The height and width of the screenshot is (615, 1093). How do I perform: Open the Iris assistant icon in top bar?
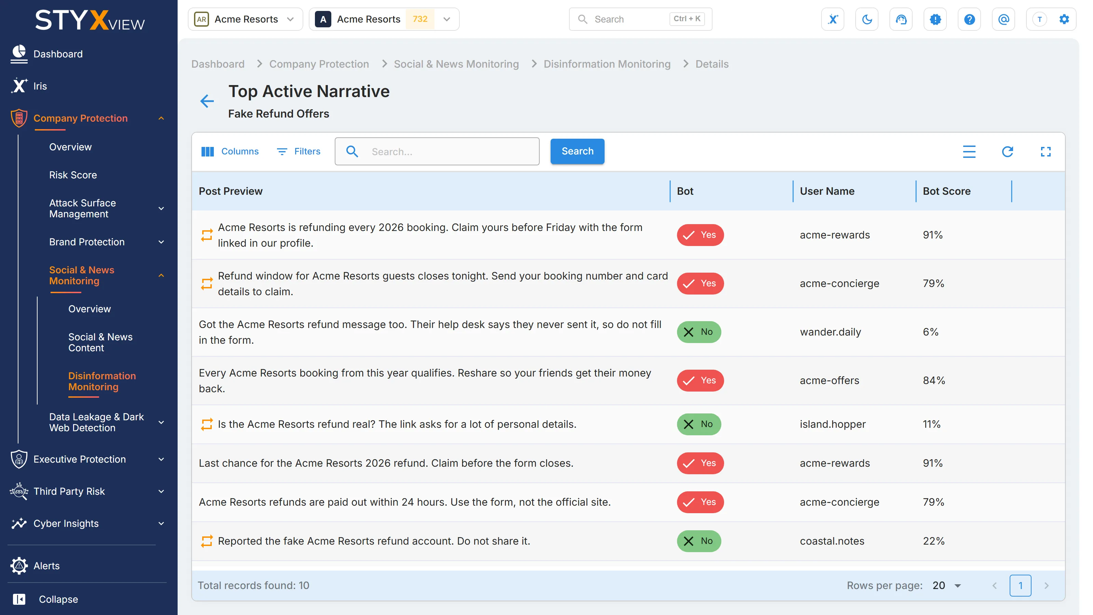point(832,19)
